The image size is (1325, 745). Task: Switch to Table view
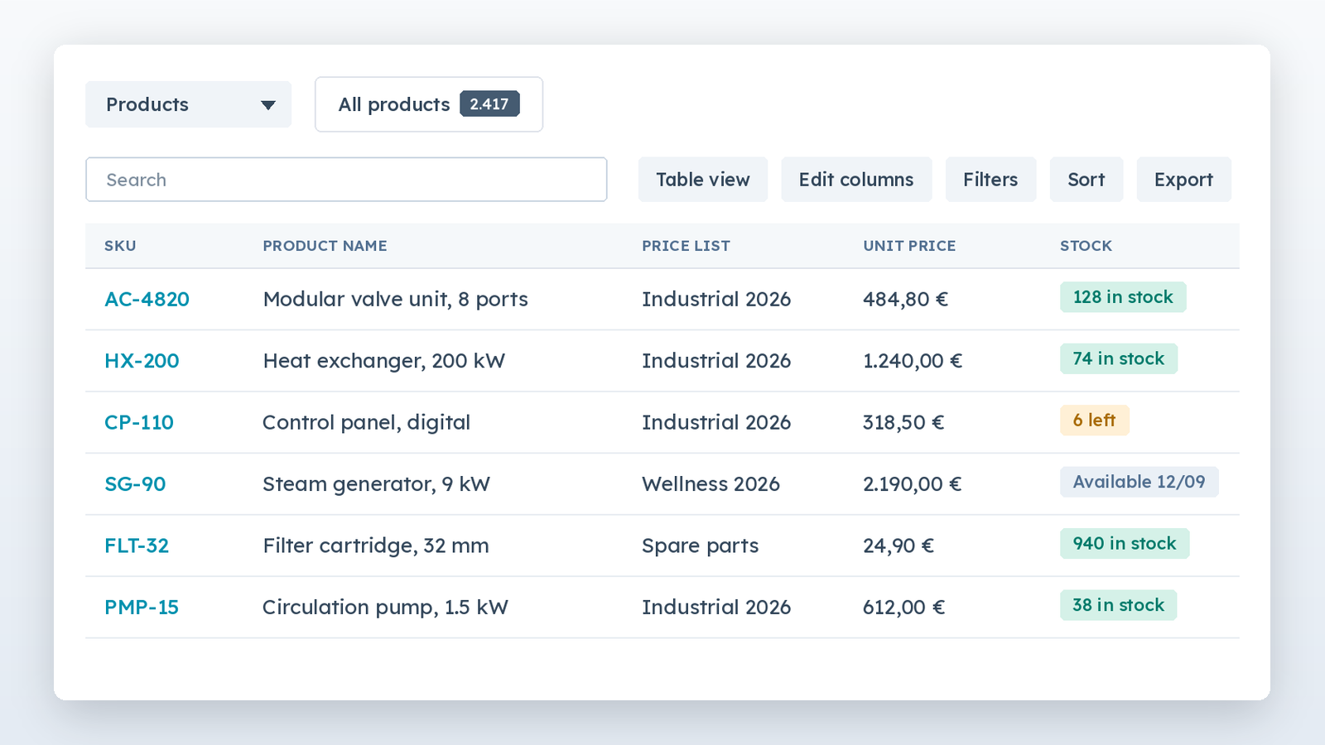[x=703, y=180]
